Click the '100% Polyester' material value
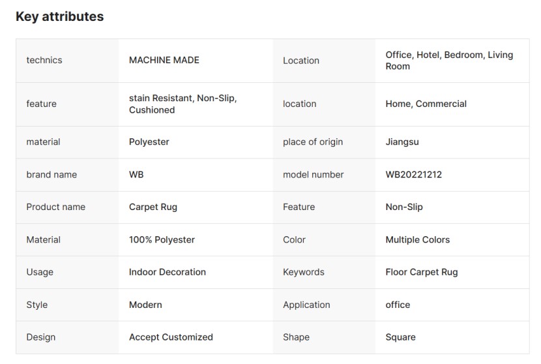This screenshot has height=364, width=541. [162, 240]
